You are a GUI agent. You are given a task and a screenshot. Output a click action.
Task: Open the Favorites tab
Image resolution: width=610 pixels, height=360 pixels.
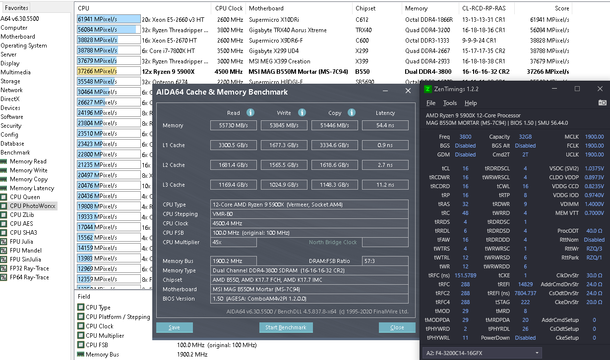click(x=16, y=8)
